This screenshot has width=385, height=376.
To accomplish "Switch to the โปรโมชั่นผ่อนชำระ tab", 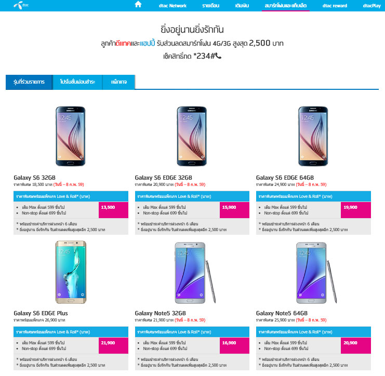I will pyautogui.click(x=77, y=82).
